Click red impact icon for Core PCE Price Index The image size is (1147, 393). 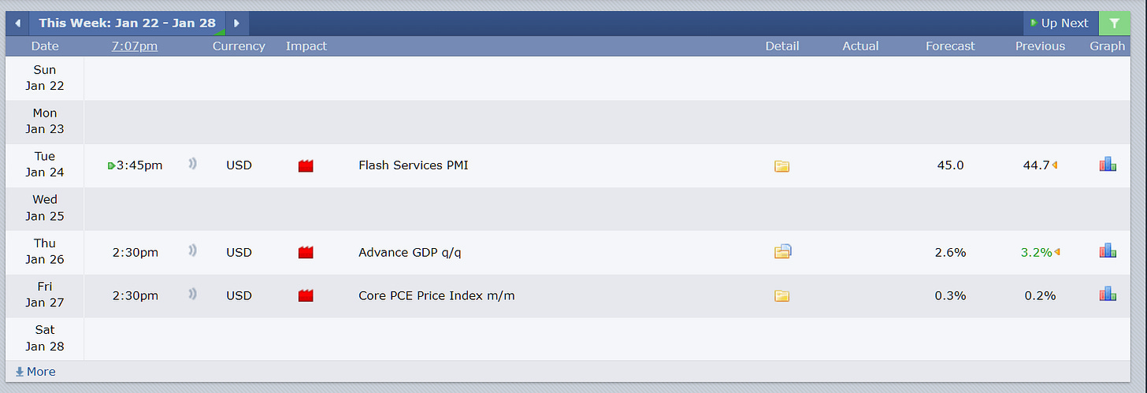point(306,296)
